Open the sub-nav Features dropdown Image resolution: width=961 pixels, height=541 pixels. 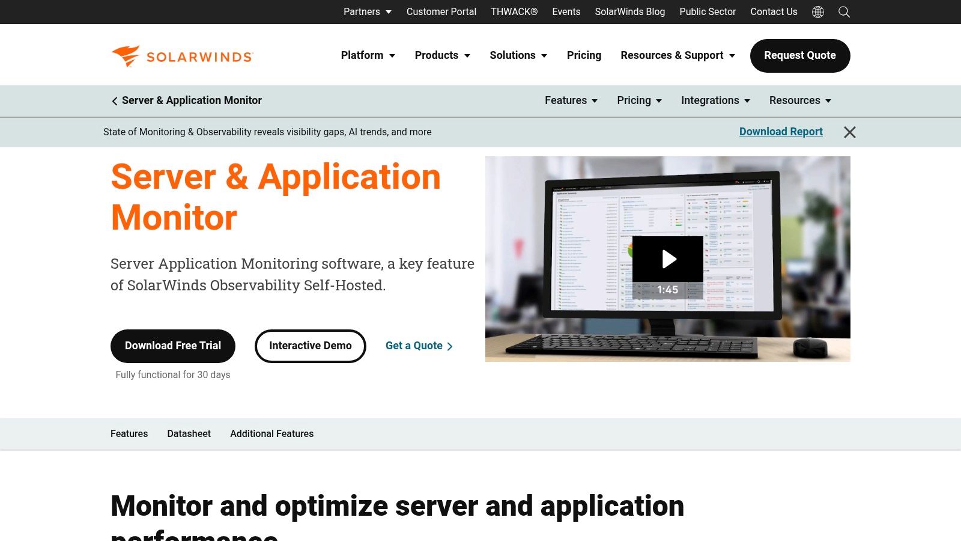(571, 100)
